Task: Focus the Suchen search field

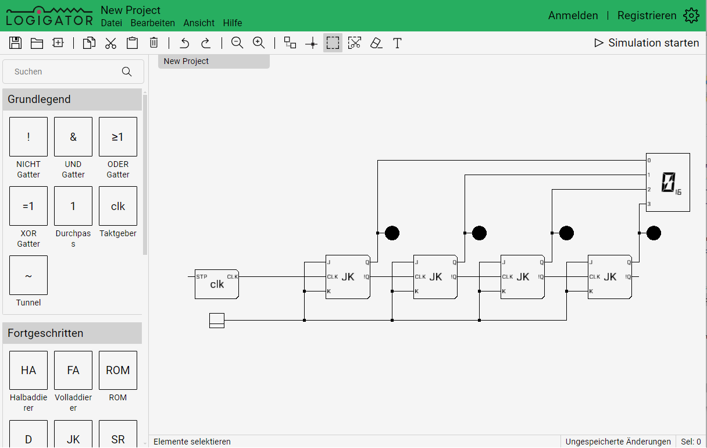Action: [73, 72]
